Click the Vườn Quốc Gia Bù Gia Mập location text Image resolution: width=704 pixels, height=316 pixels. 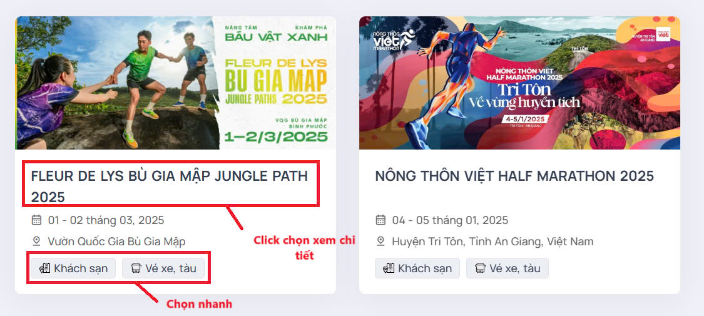tap(117, 242)
